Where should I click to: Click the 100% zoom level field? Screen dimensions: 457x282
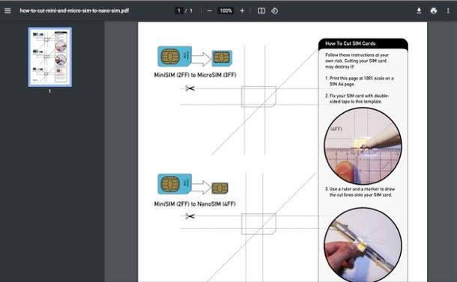[226, 10]
